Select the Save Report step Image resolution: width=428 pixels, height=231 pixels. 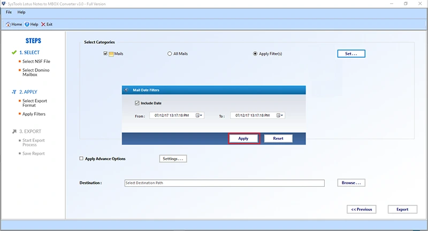click(33, 154)
